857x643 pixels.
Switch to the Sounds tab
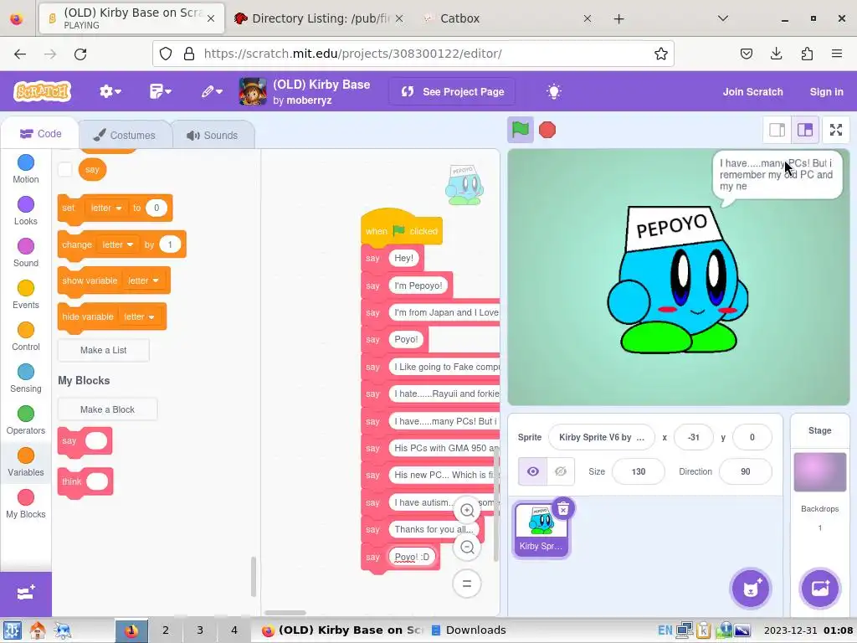212,135
